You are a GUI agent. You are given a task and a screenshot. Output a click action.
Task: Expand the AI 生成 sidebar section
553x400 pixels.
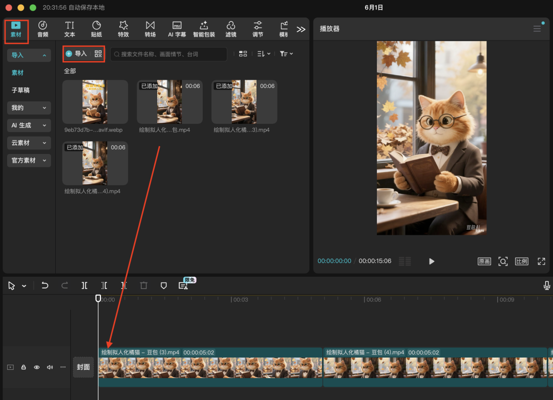click(29, 125)
